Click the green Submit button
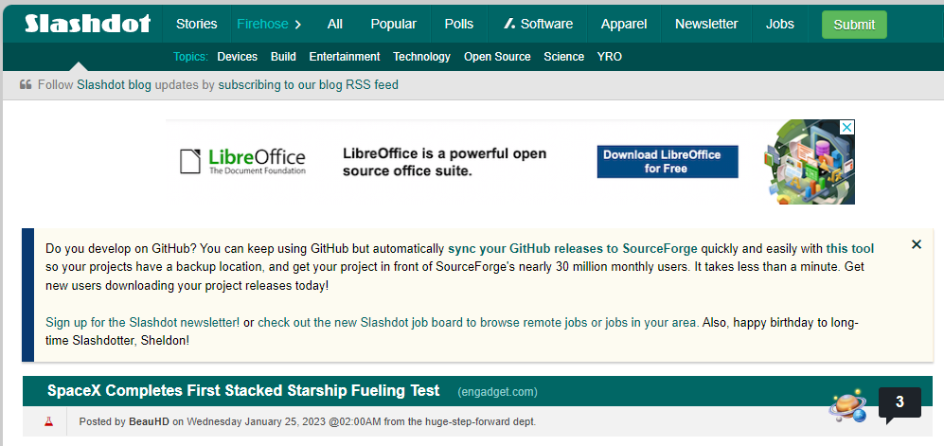Viewport: 944px width, 446px height. (x=854, y=25)
